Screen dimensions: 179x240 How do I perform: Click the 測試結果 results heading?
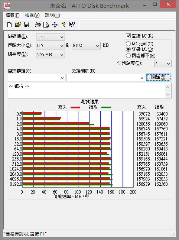89,102
